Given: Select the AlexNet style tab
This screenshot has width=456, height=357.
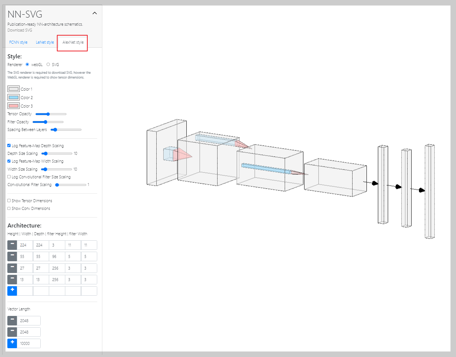Looking at the screenshot, I should point(73,42).
